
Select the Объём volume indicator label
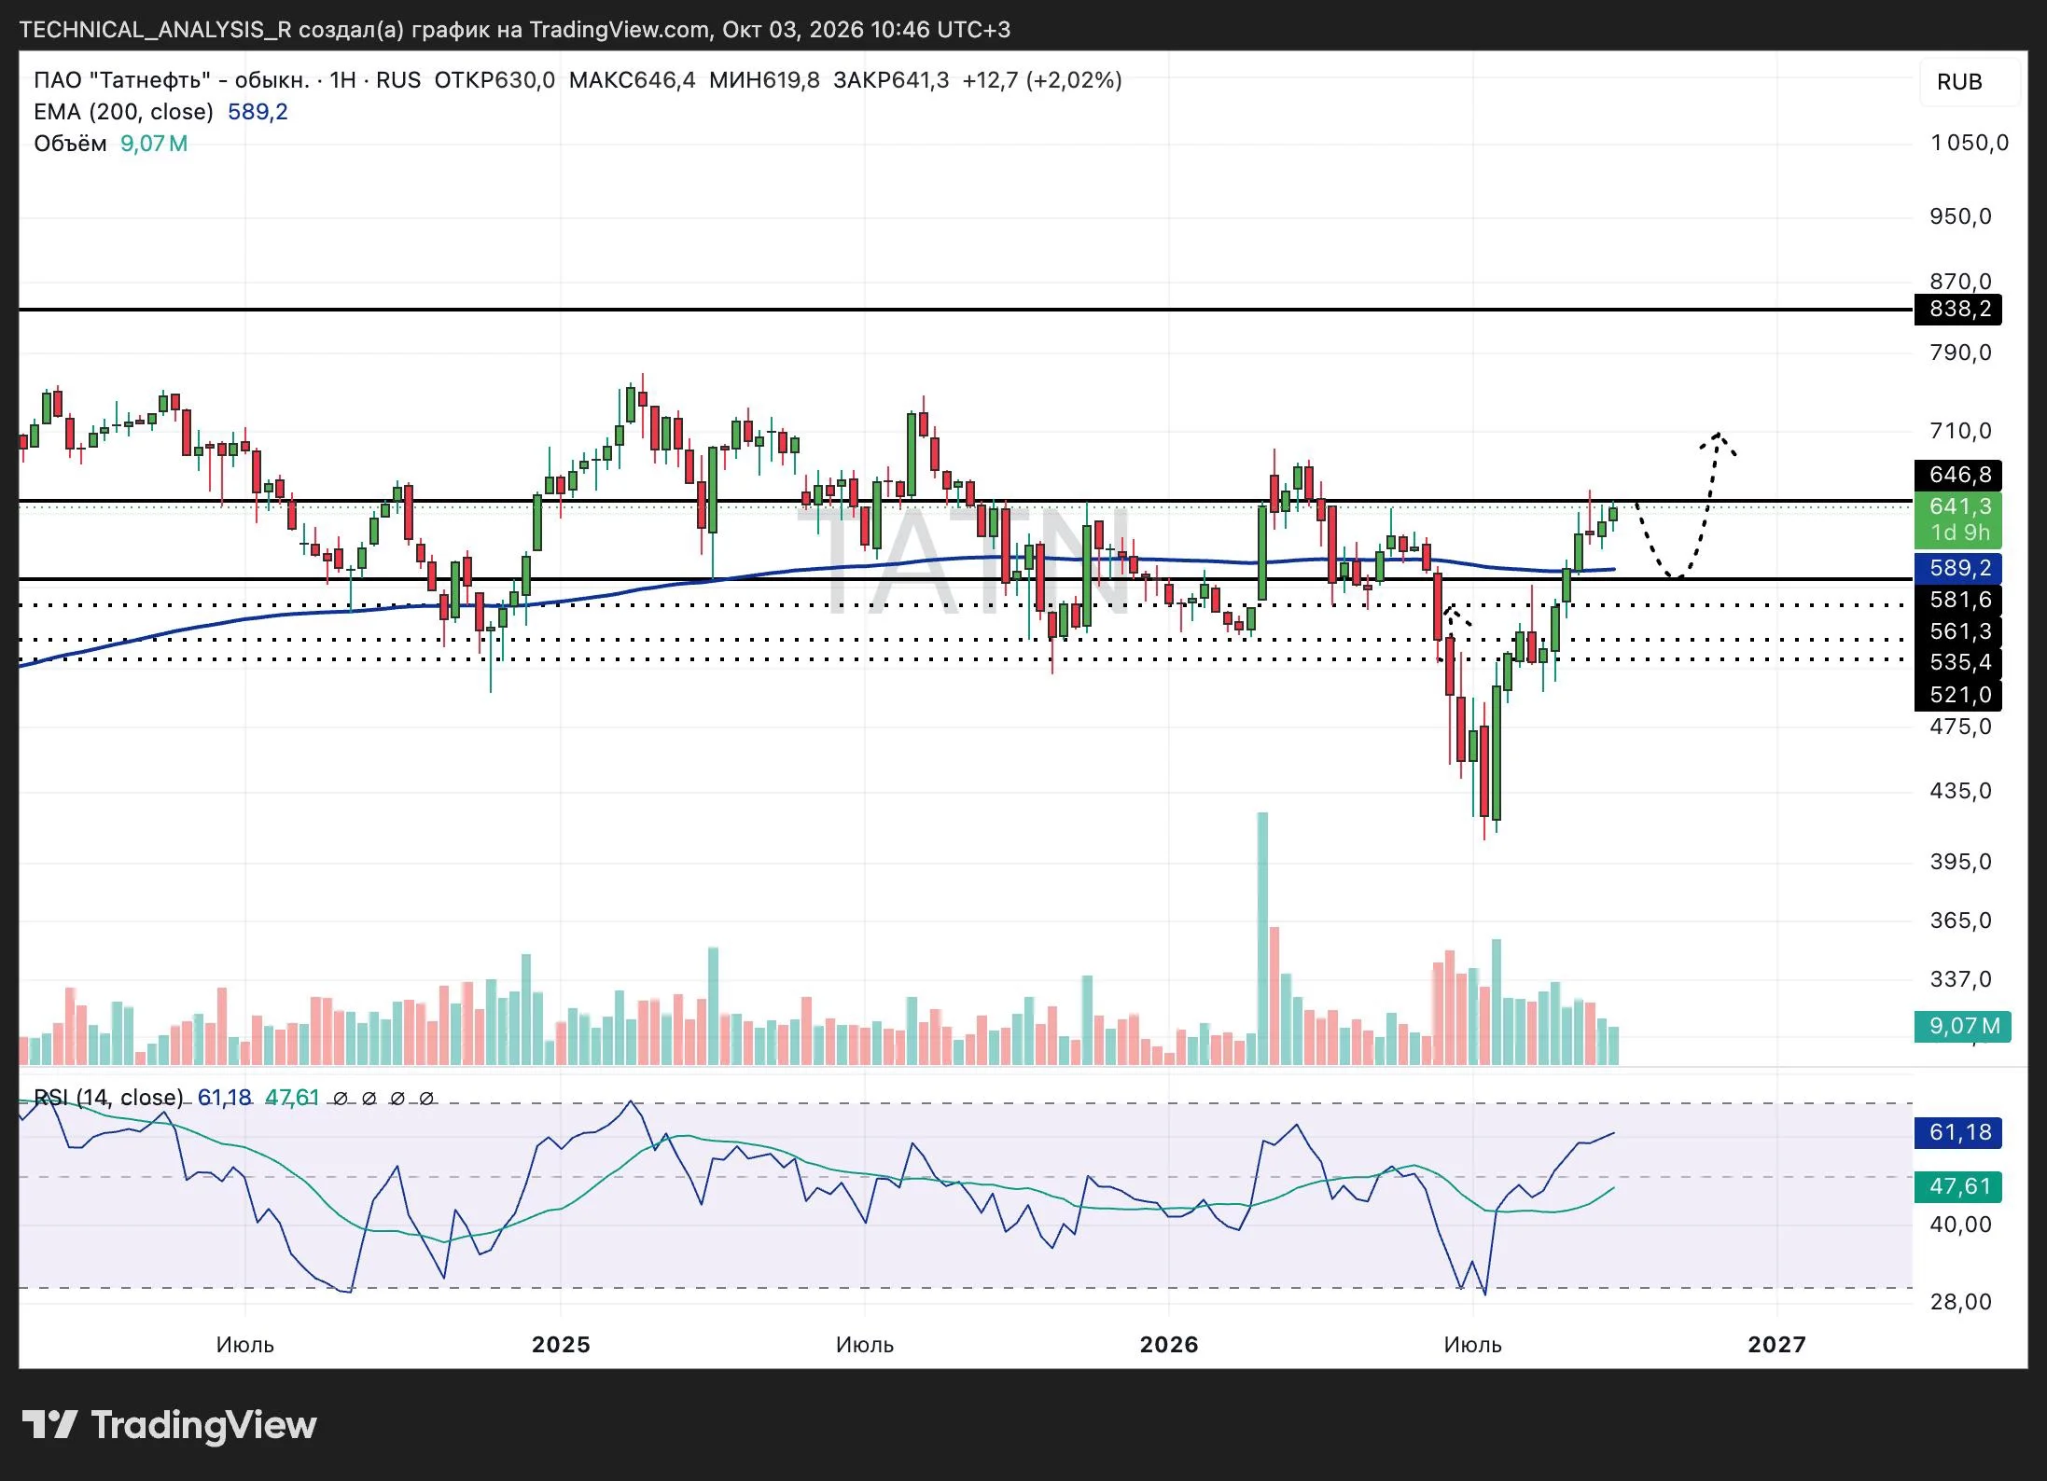coord(70,144)
